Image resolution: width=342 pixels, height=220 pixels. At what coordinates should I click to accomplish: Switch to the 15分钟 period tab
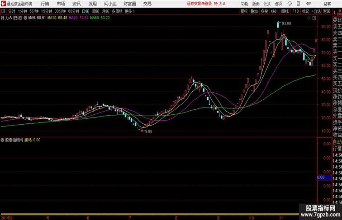47,11
